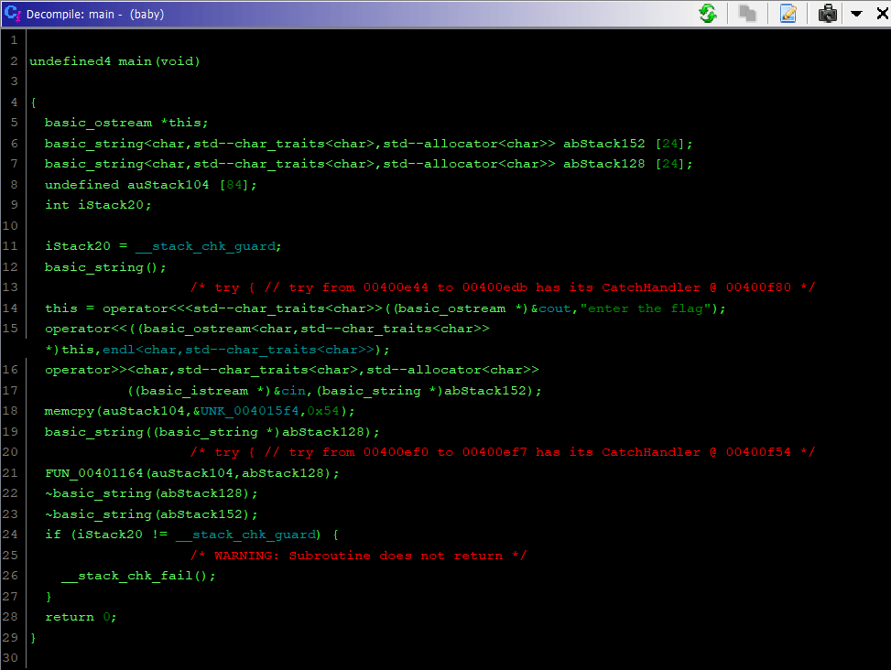Select the main function name in signature
The image size is (891, 670).
(135, 61)
